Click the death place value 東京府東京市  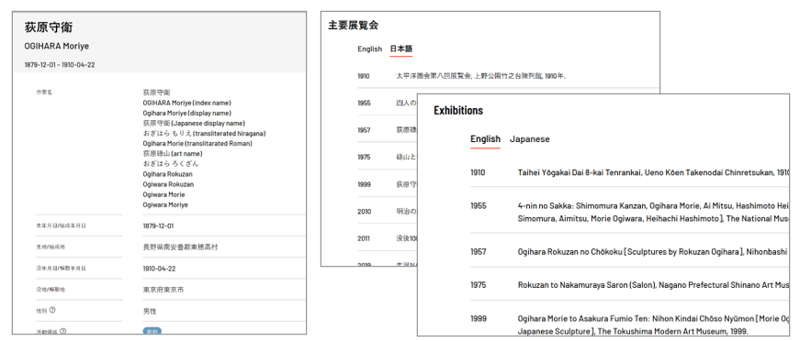[163, 290]
